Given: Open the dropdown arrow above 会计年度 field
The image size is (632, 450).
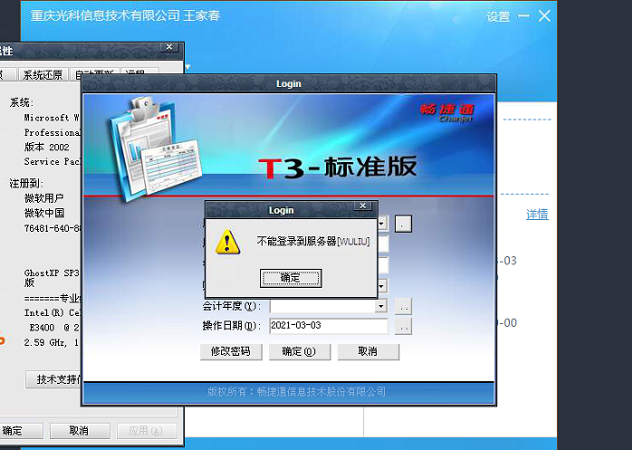Looking at the screenshot, I should click(382, 286).
